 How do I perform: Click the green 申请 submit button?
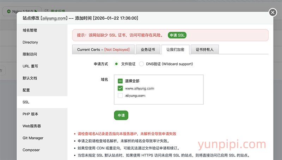click(x=121, y=115)
